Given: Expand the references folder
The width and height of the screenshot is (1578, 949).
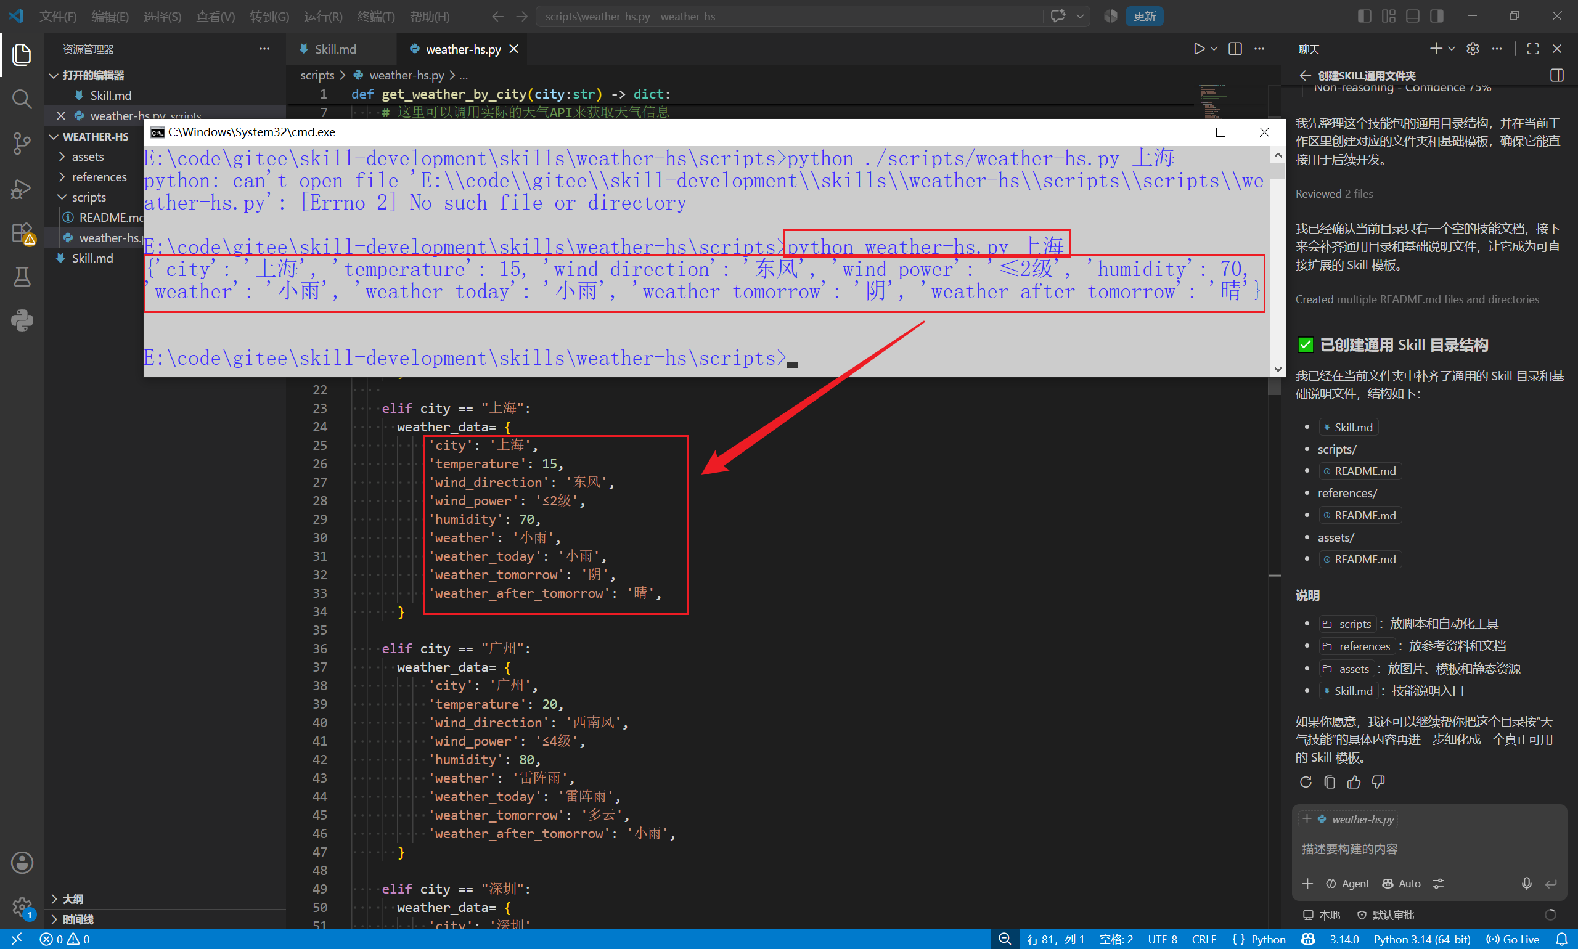Looking at the screenshot, I should pyautogui.click(x=62, y=177).
